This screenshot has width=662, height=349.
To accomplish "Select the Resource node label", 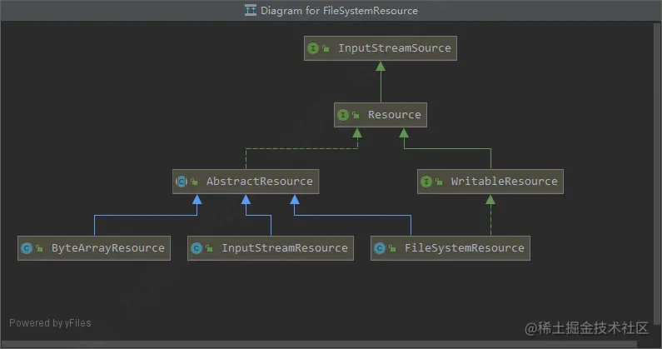I will point(395,114).
